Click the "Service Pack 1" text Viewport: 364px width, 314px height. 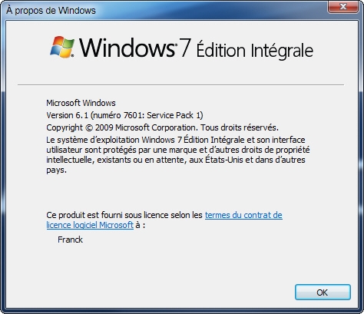(x=174, y=115)
